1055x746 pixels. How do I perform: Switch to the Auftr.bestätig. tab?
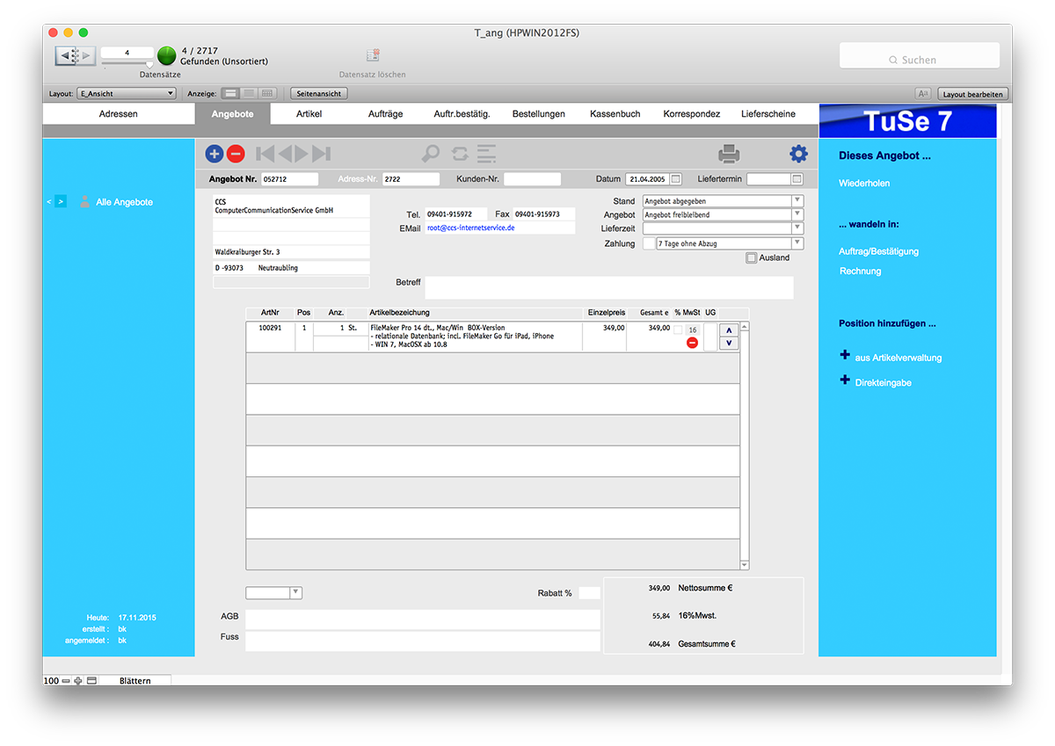coord(462,114)
